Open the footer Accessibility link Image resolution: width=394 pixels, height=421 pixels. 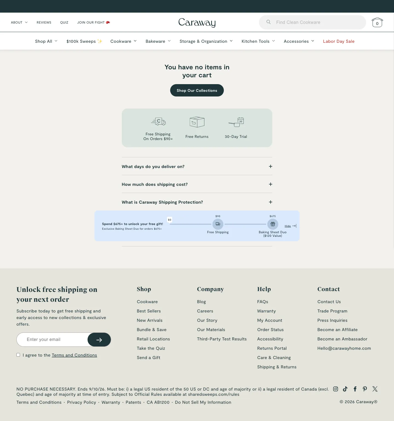[x=270, y=339]
